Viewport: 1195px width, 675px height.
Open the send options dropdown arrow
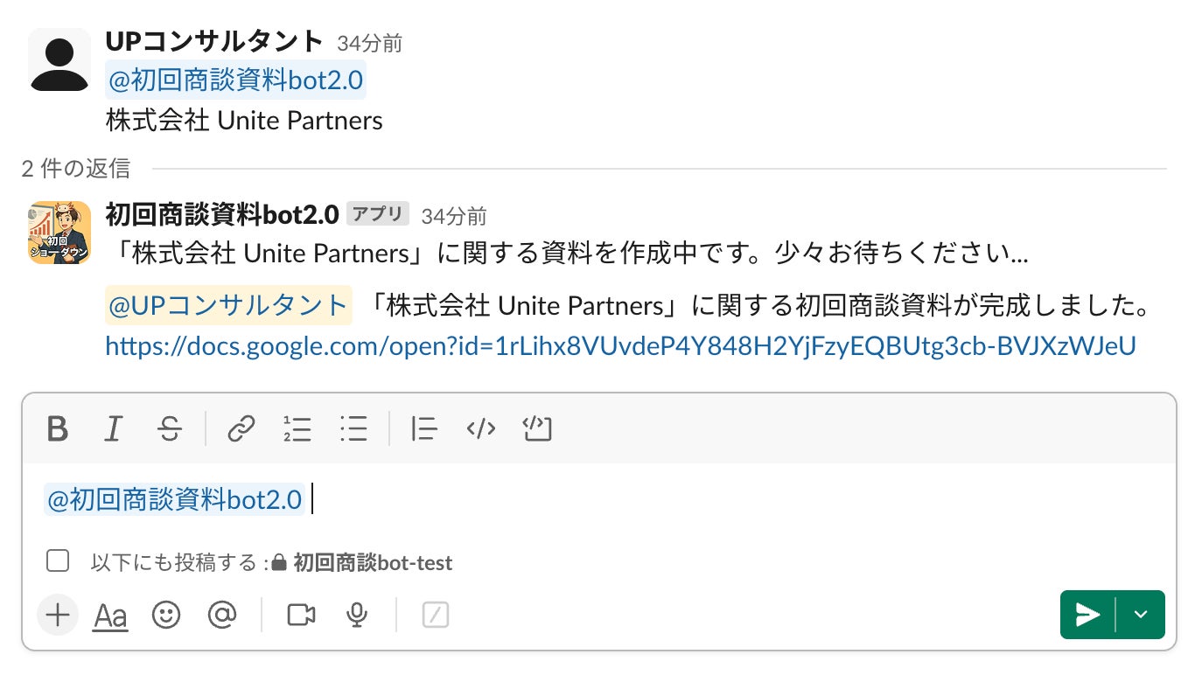click(x=1141, y=615)
